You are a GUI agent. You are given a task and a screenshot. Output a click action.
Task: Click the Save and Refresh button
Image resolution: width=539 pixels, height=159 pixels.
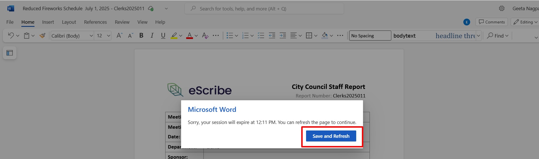coord(331,136)
